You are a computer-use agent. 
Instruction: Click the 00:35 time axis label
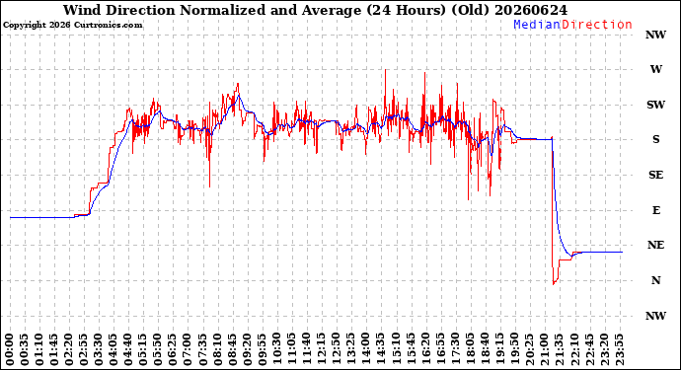pos(25,350)
